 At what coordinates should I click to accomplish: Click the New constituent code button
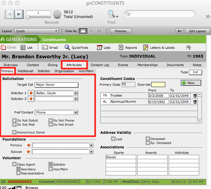pyautogui.click(x=191, y=83)
